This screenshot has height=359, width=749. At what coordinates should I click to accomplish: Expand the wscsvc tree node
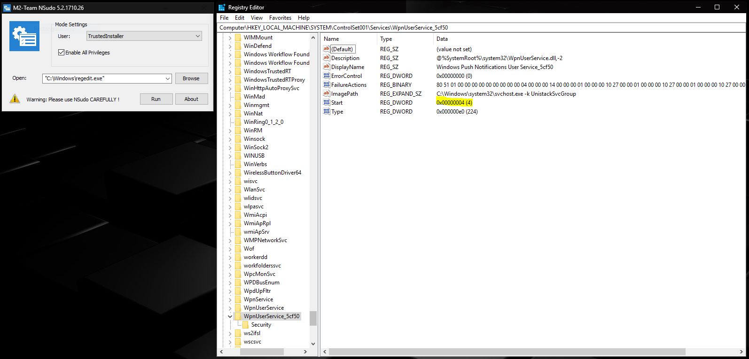coord(230,342)
